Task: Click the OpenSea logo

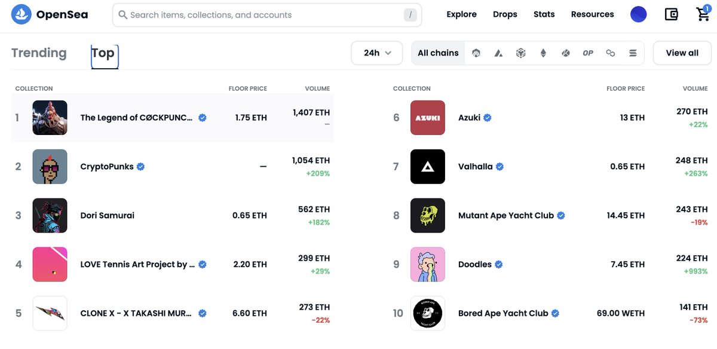Action: [50, 14]
